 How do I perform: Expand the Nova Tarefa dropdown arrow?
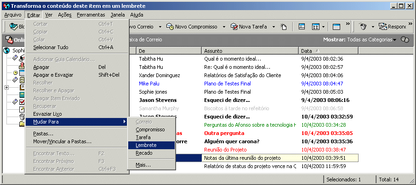tap(274, 27)
